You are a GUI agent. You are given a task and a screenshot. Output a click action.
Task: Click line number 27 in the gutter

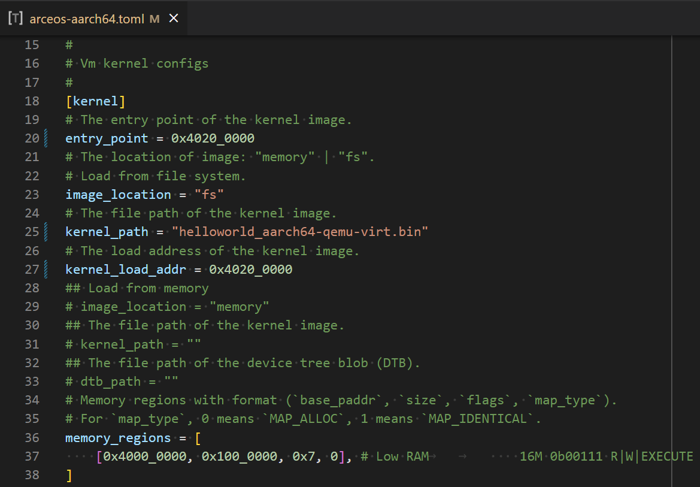click(32, 270)
